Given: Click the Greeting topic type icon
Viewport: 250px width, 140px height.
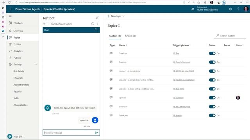Looking at the screenshot, I should pyautogui.click(x=111, y=62).
